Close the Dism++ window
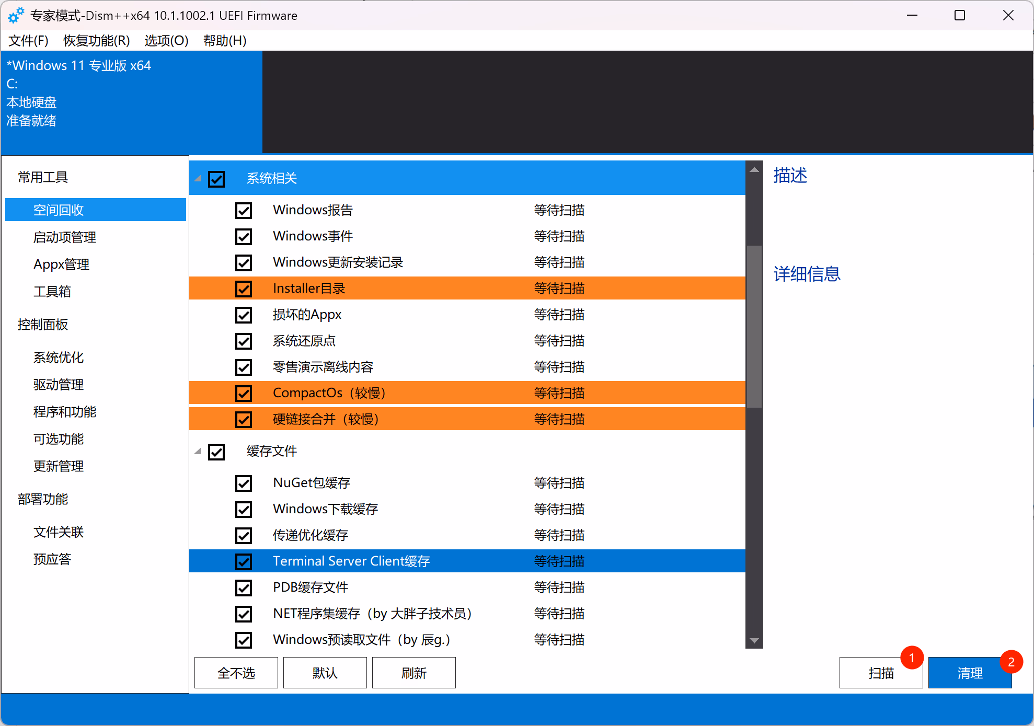The height and width of the screenshot is (726, 1034). (1008, 16)
